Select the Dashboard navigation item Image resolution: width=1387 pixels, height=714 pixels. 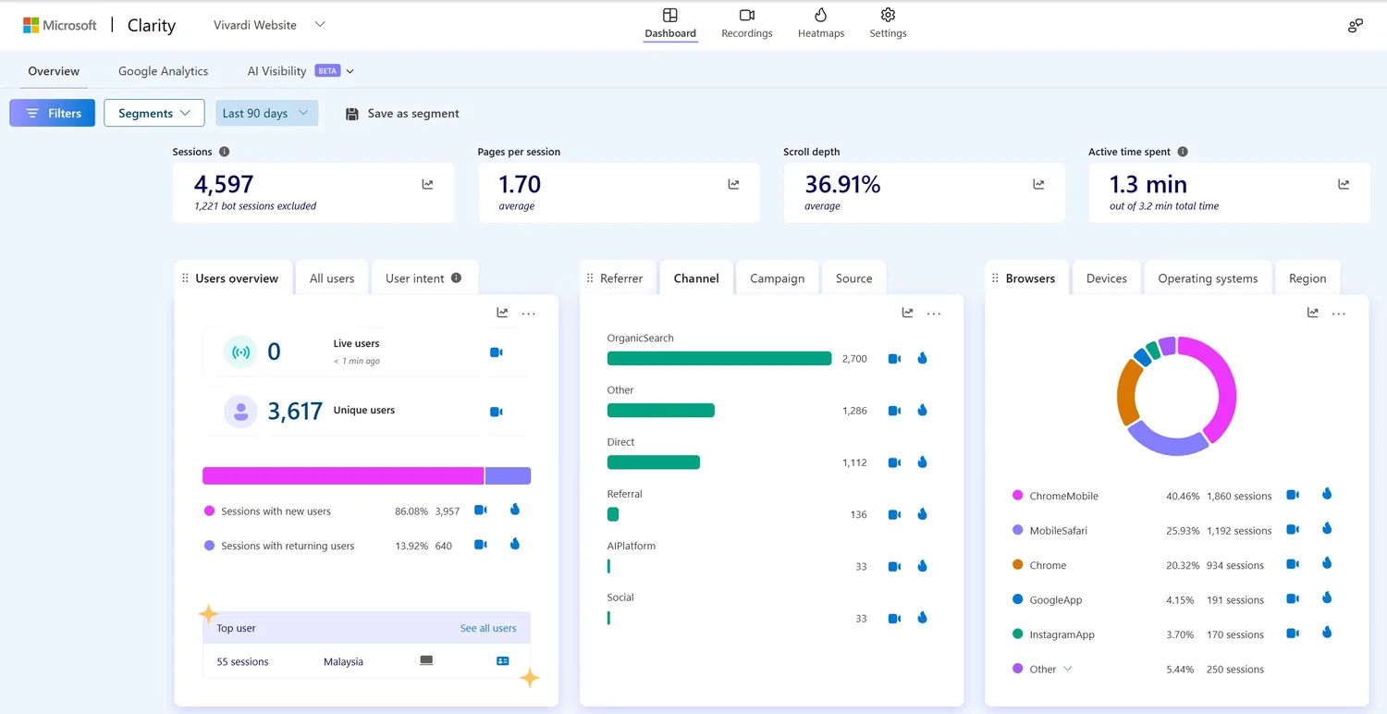pos(670,23)
